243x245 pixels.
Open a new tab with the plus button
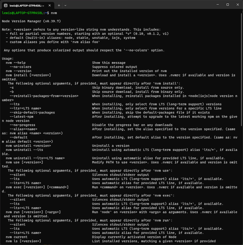coord(59,5)
